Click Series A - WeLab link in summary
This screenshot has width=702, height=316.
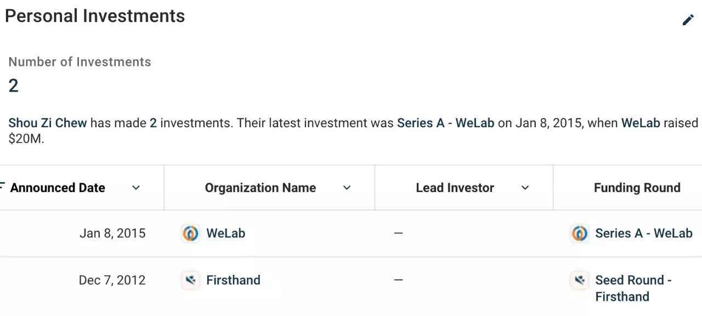pyautogui.click(x=446, y=123)
